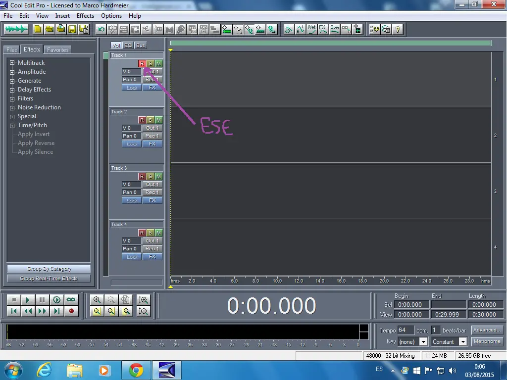
Task: Mute Track 1 with M button
Action: click(x=158, y=64)
